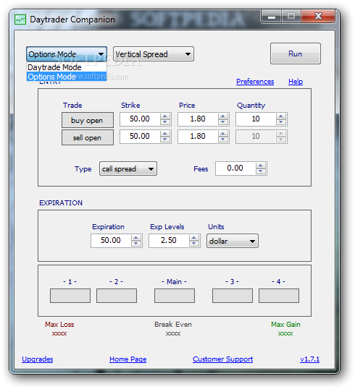Toggle the buy open trade button
This screenshot has height=389, width=355.
(x=88, y=120)
